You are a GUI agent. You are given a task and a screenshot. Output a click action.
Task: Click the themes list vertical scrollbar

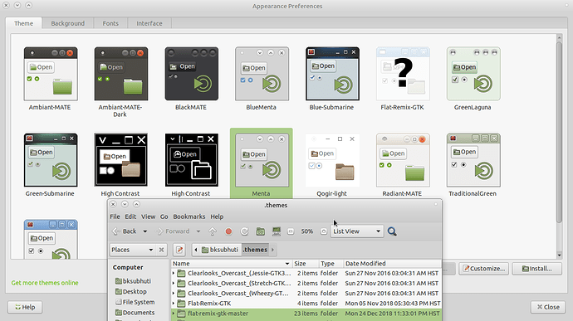tap(559, 131)
